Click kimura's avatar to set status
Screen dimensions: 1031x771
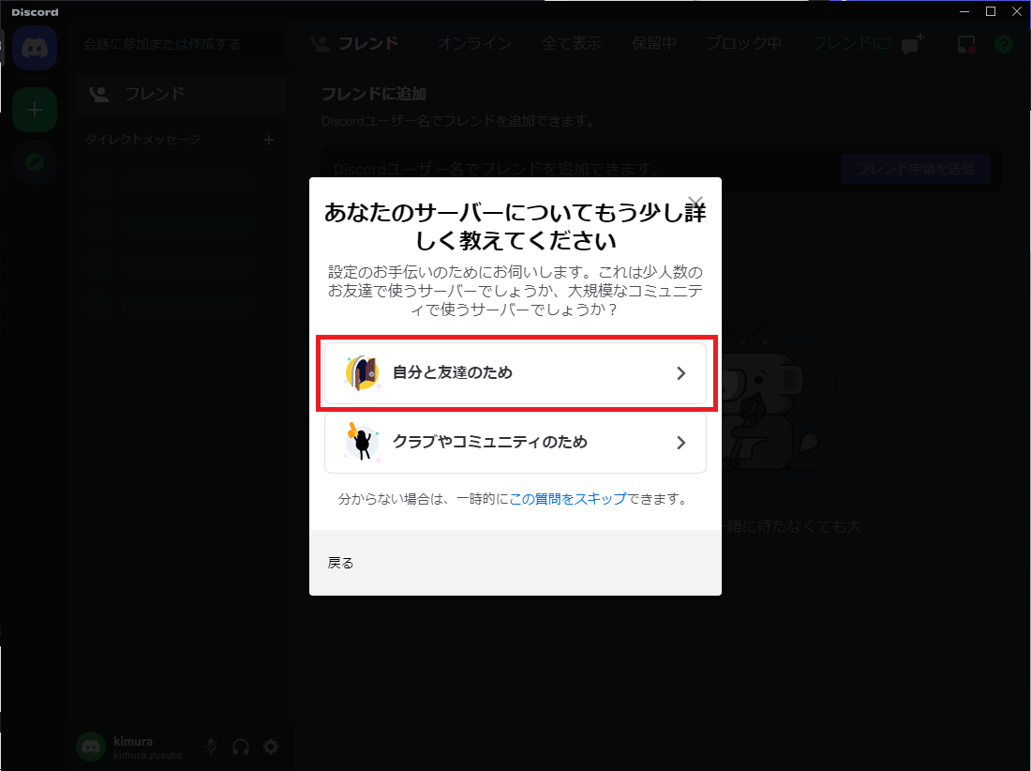point(91,747)
